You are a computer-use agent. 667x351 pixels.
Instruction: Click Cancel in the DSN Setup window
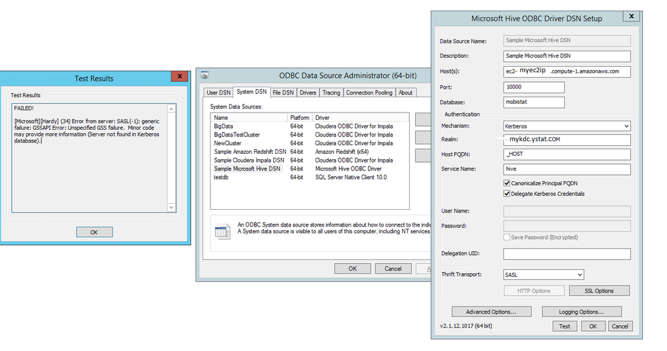point(620,326)
